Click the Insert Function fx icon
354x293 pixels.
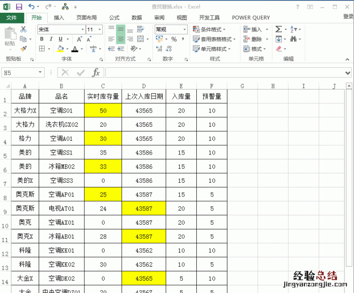(x=96, y=73)
